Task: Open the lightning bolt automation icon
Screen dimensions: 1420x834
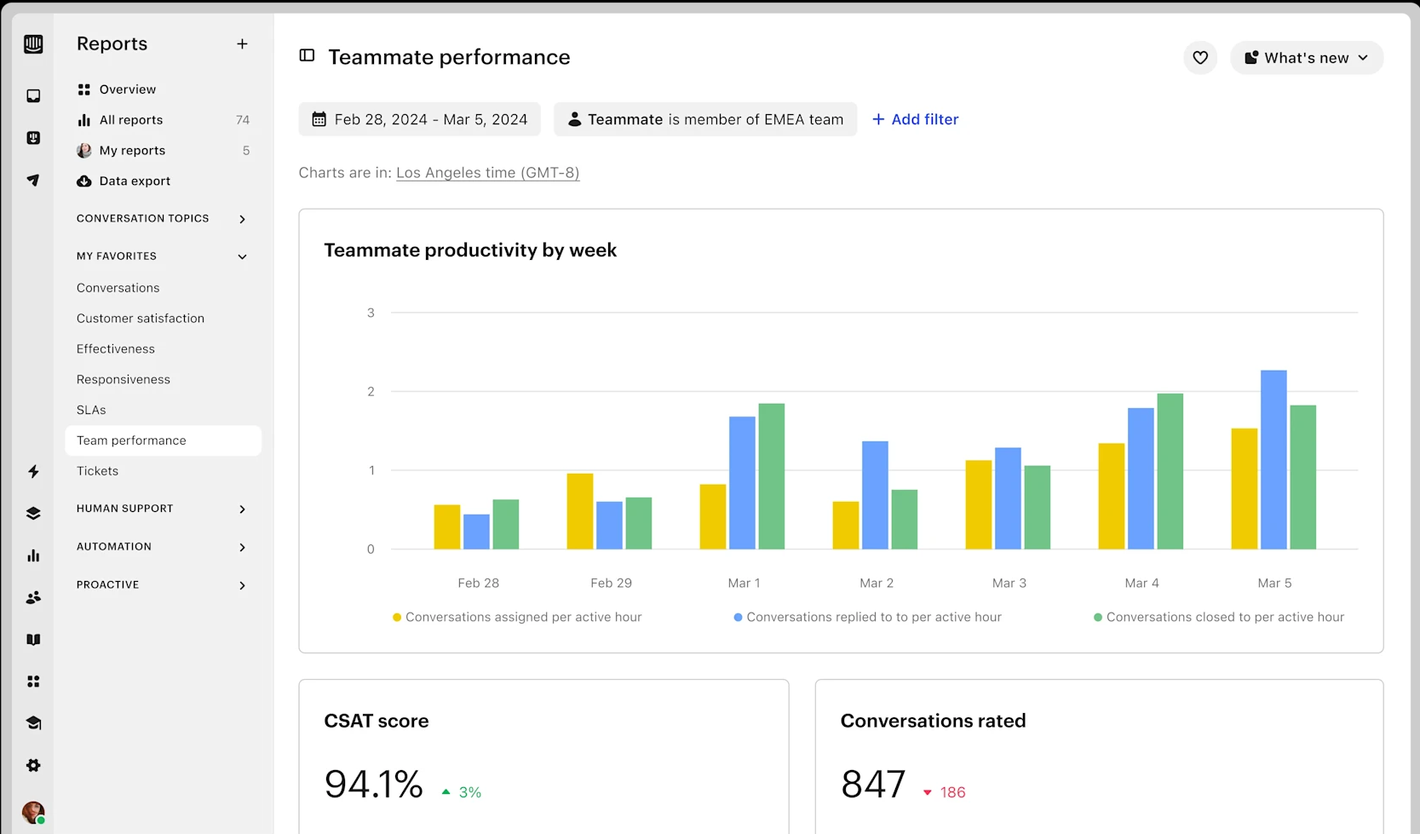Action: tap(33, 471)
